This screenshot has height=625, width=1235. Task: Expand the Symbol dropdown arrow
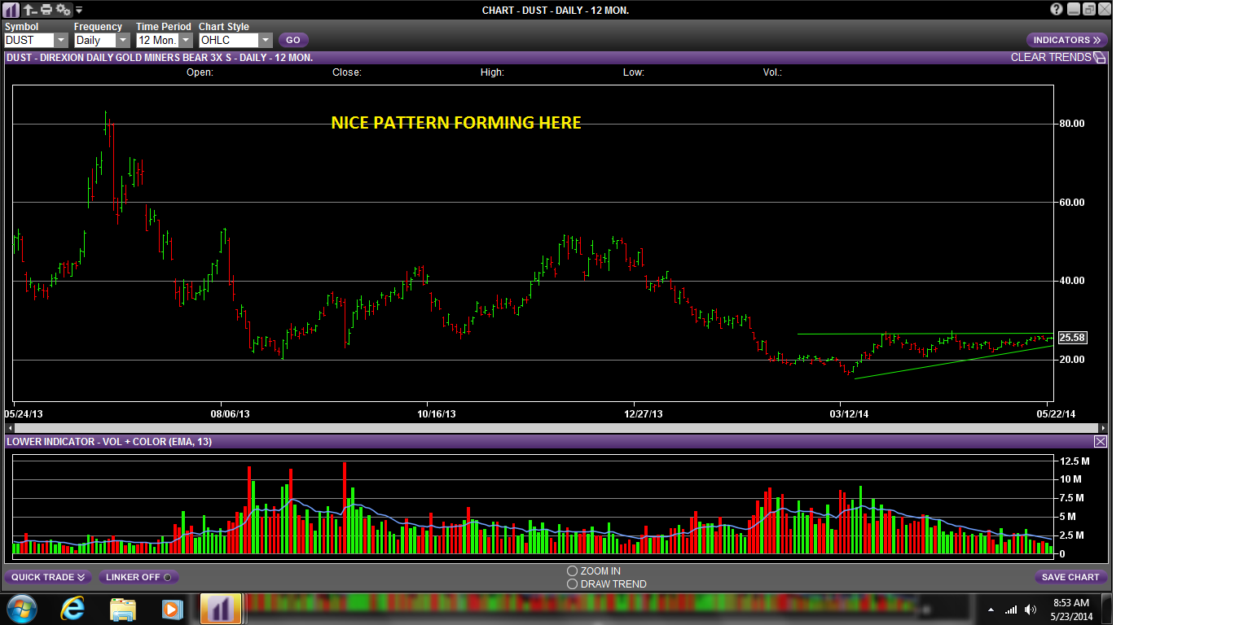[x=61, y=40]
